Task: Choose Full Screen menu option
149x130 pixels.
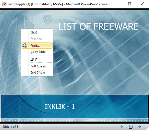Action: click(37, 66)
